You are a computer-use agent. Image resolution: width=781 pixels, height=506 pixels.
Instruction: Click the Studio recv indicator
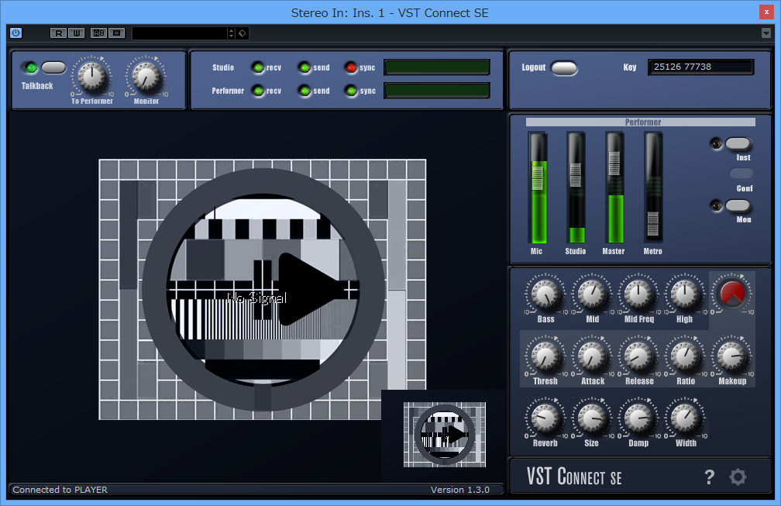click(x=257, y=67)
